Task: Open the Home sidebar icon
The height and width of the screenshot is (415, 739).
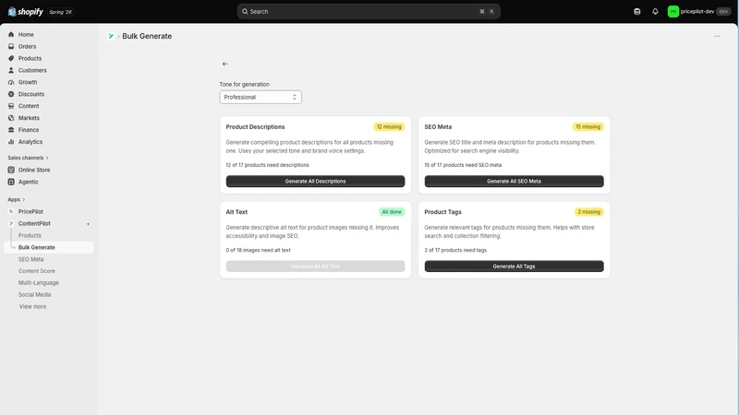Action: pyautogui.click(x=11, y=34)
